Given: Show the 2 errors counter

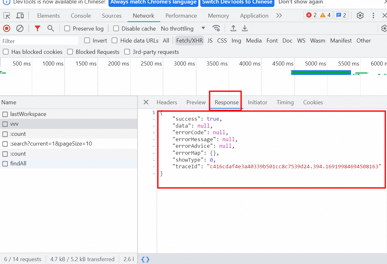Looking at the screenshot, I should [311, 15].
